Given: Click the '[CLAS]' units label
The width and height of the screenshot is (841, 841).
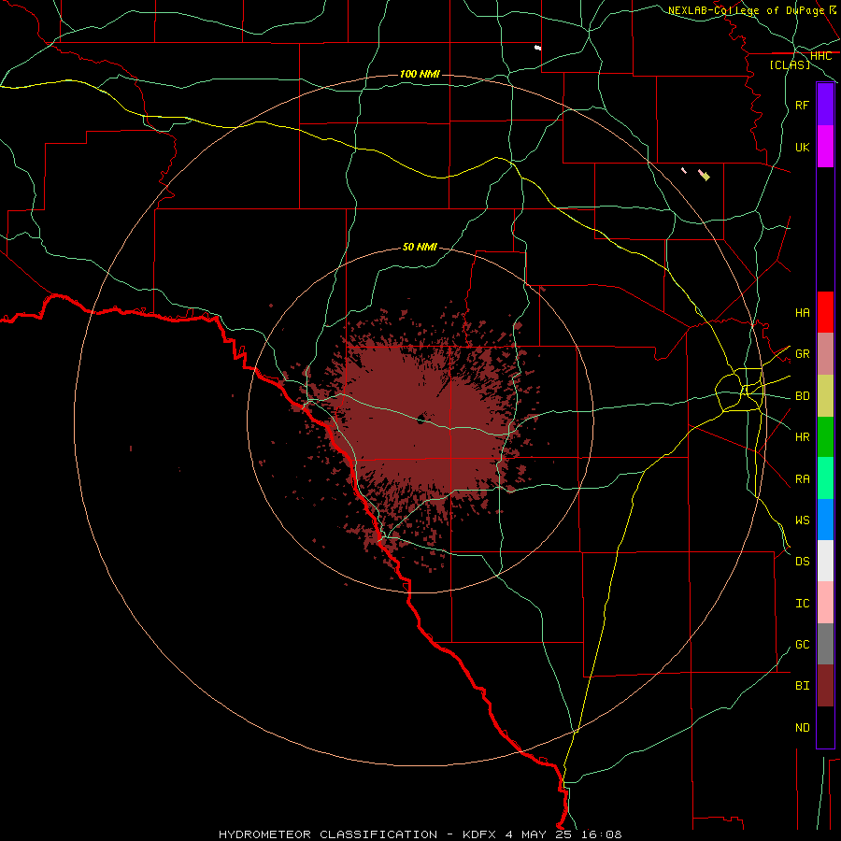Looking at the screenshot, I should [790, 64].
